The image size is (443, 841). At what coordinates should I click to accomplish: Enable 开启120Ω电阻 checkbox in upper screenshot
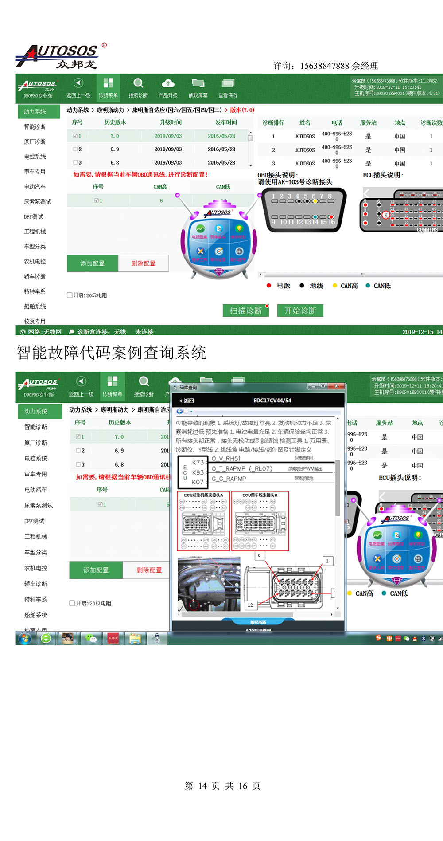pos(70,295)
